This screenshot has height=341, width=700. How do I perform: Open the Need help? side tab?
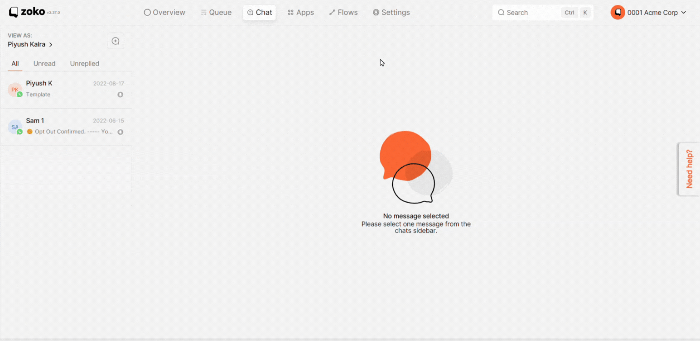click(689, 169)
